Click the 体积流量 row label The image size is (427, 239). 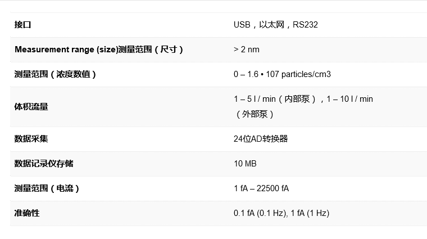coord(31,106)
